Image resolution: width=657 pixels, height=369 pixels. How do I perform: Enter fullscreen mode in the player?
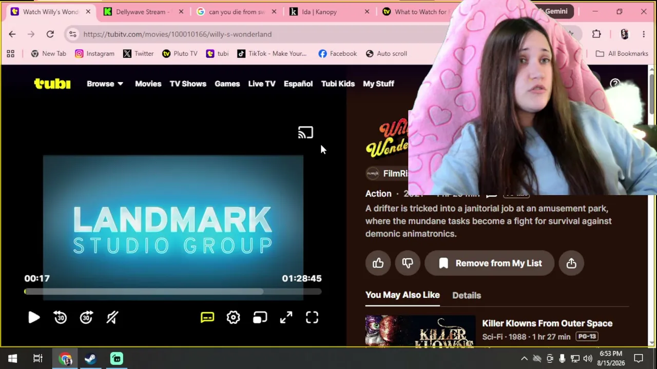tap(312, 318)
